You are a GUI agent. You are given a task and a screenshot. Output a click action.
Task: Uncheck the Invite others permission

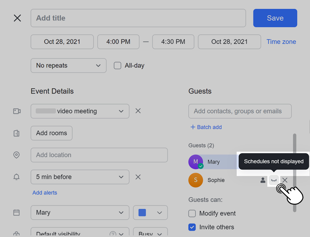192,227
